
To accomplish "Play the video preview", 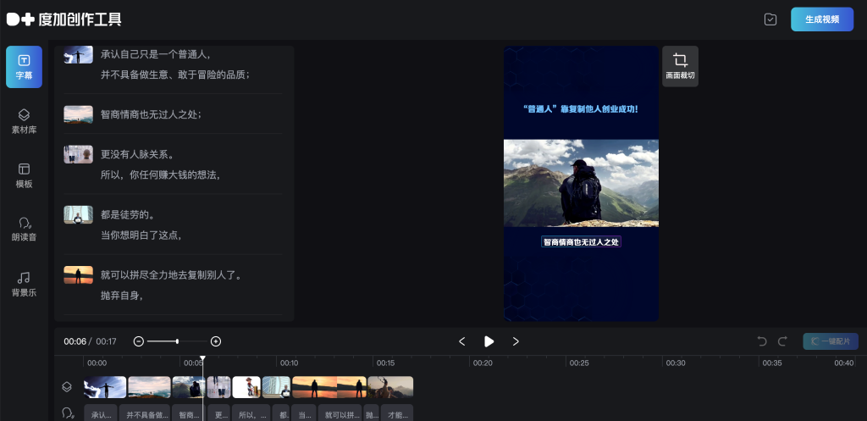I will 489,341.
